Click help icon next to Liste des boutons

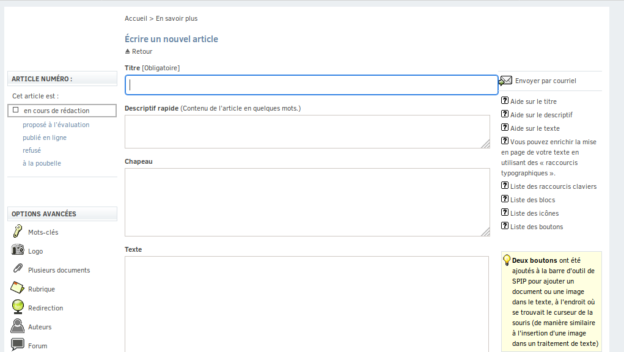pos(505,226)
